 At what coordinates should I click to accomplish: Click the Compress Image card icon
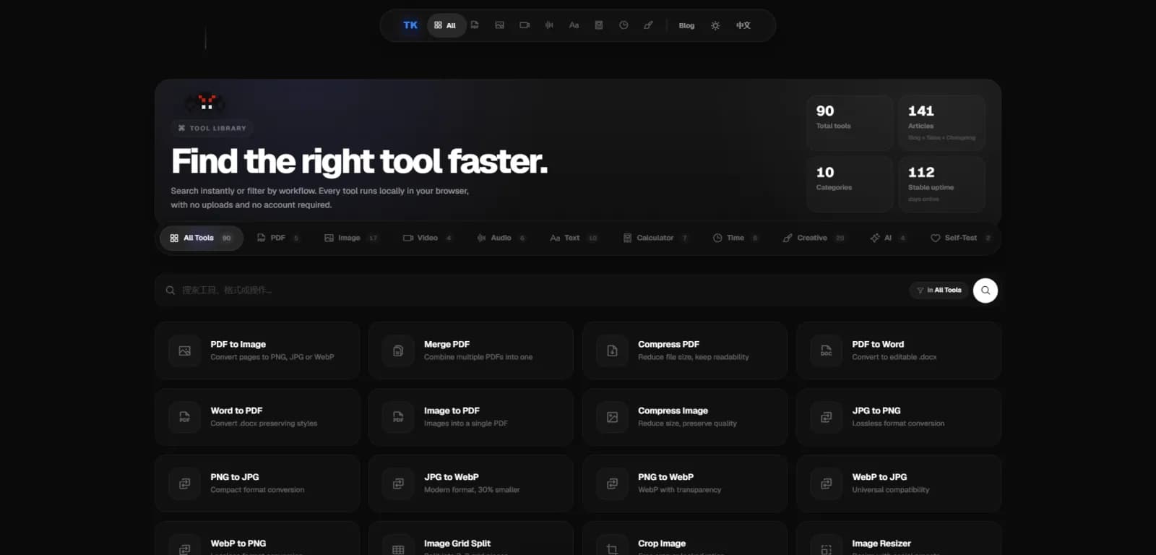click(612, 417)
